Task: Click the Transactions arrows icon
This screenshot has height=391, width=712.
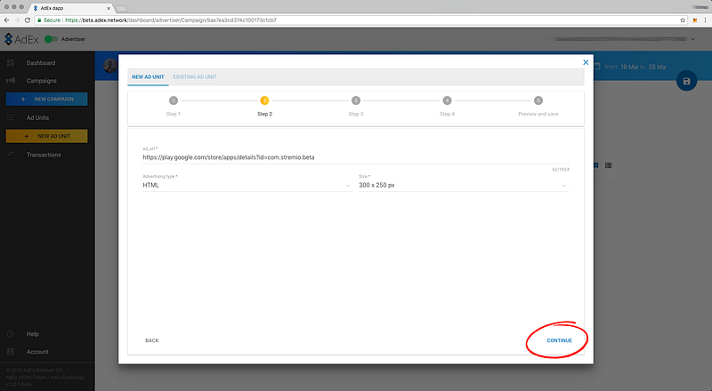Action: [x=11, y=155]
